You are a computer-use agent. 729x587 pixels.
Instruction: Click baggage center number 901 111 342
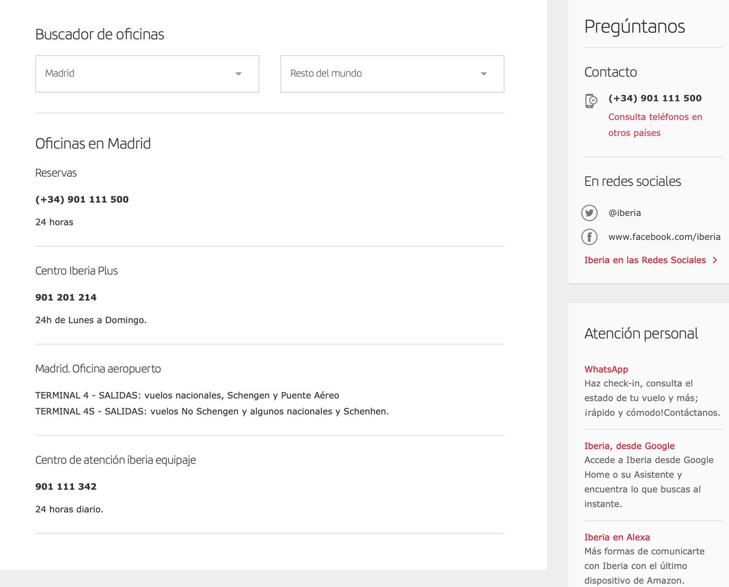tap(66, 486)
